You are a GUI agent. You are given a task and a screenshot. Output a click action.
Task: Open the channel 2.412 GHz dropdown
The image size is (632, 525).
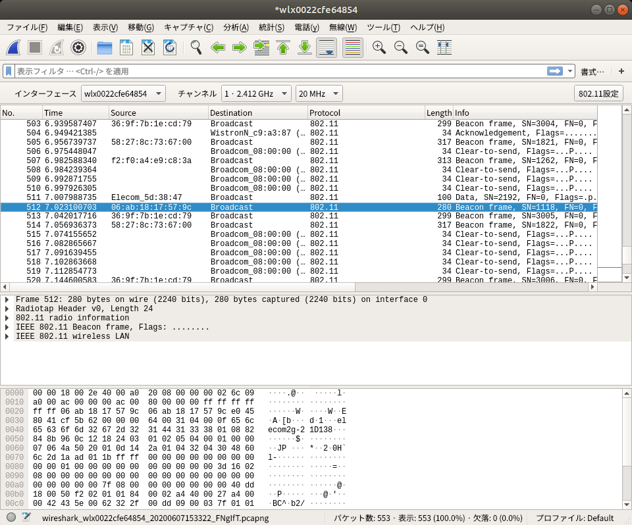tap(256, 93)
